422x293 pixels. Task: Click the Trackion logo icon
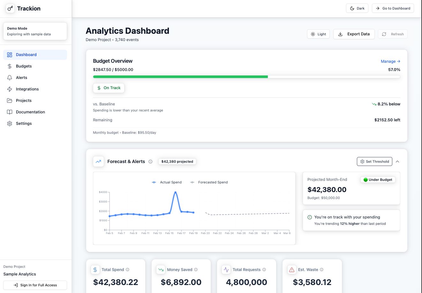pos(10,8)
